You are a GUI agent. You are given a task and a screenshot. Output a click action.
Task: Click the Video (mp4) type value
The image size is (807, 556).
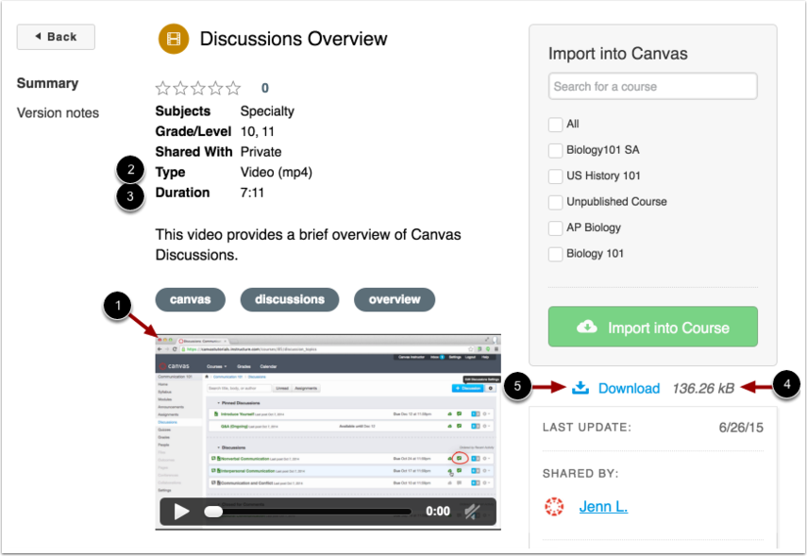point(277,173)
